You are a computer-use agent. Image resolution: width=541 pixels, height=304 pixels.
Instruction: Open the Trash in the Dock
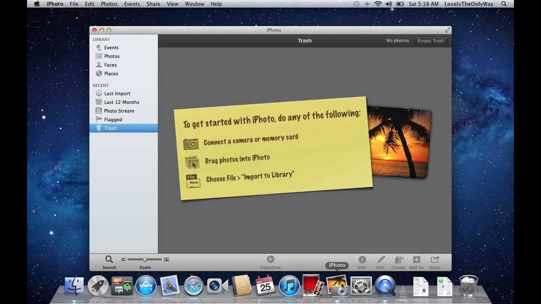468,286
